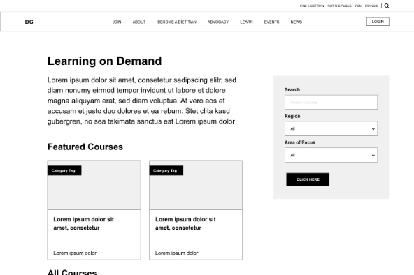The height and width of the screenshot is (275, 414).
Task: Click the Click Here button
Action: pyautogui.click(x=308, y=179)
